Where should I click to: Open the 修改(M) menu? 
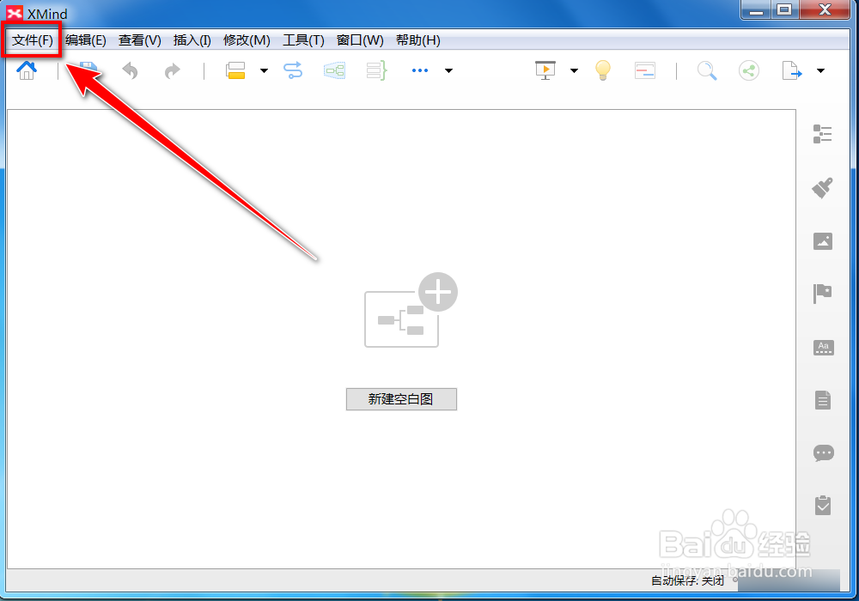pos(247,40)
